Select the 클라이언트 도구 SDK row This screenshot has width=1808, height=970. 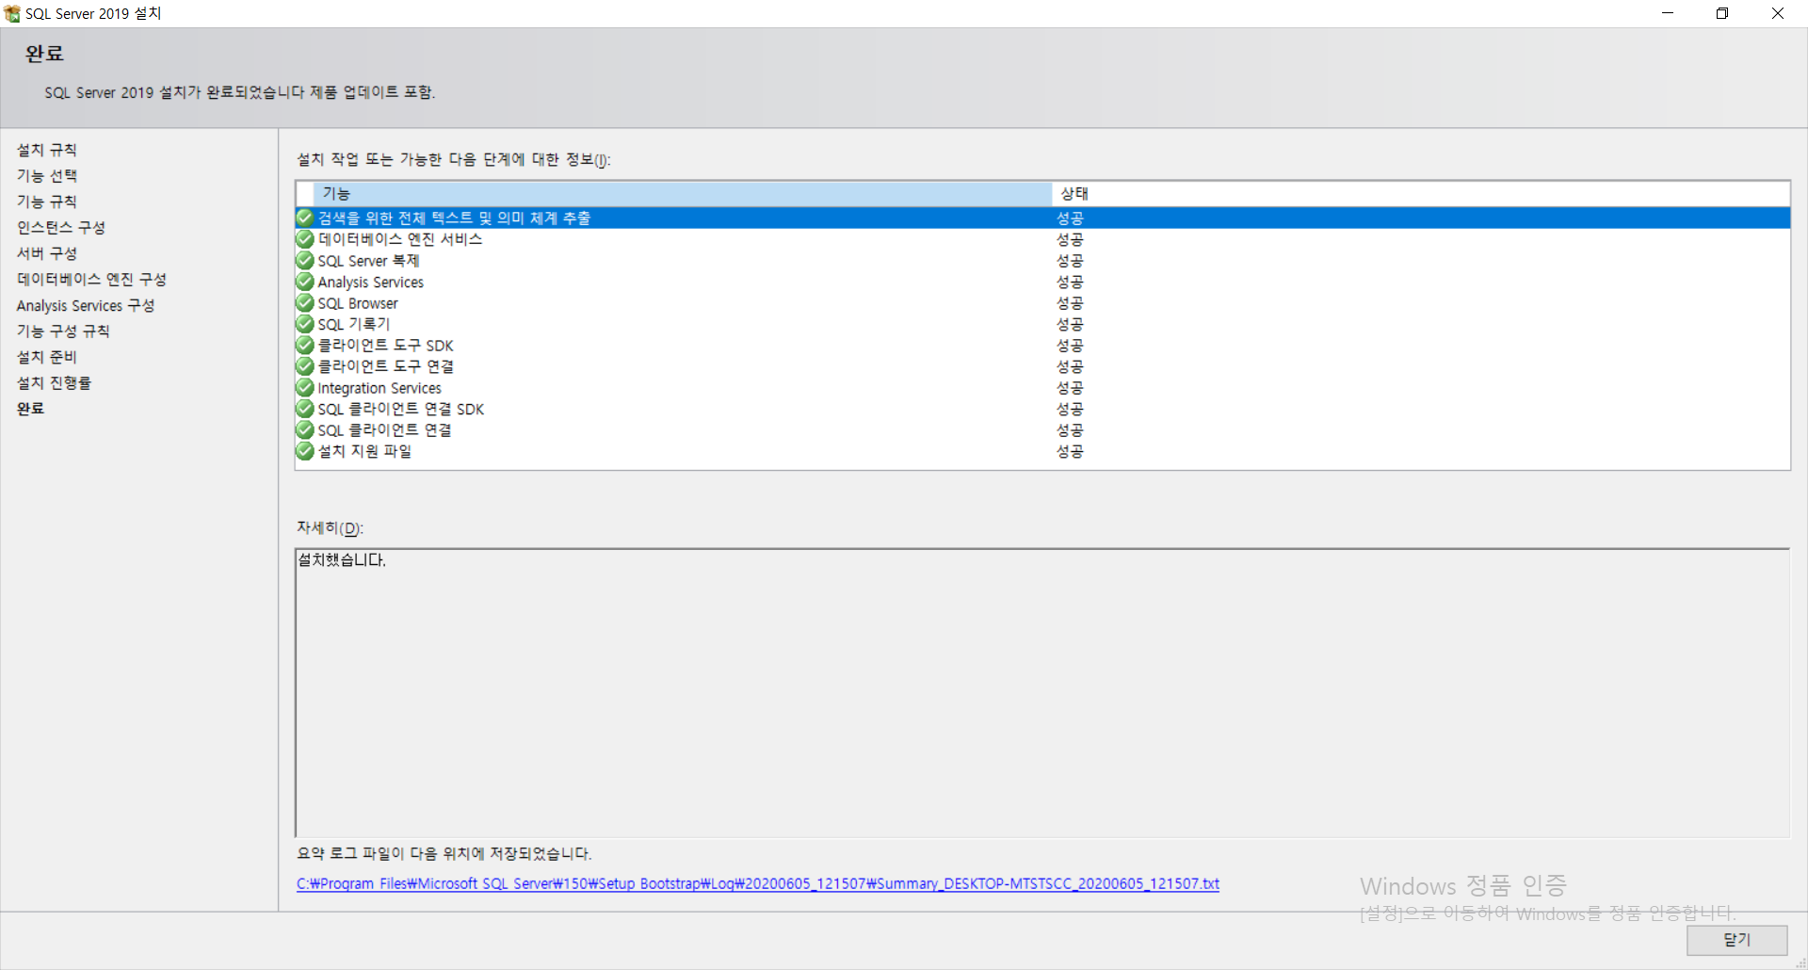coord(1042,345)
